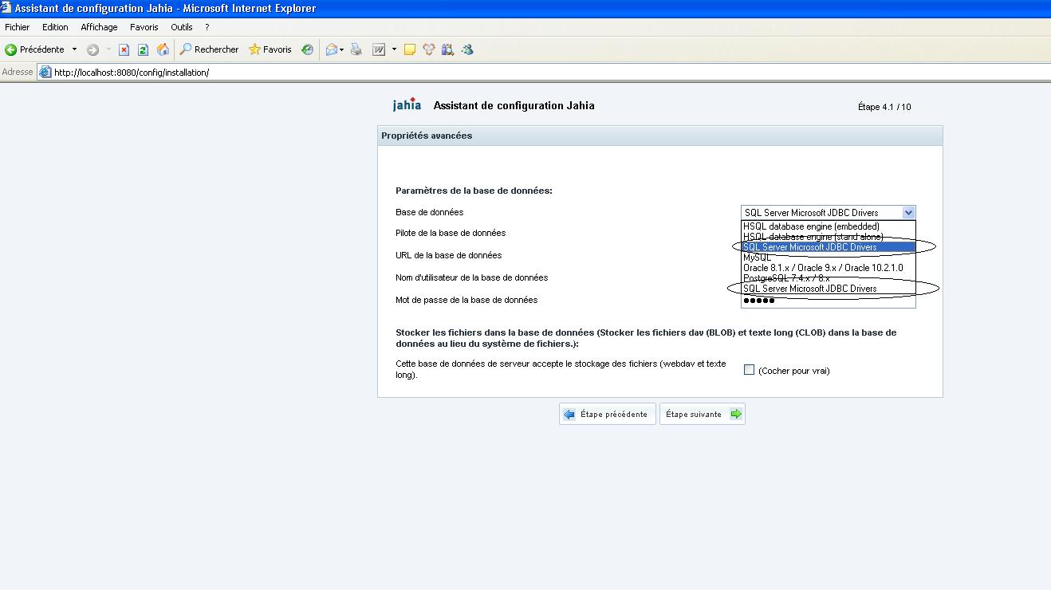Click the Stop loading icon
The width and height of the screenshot is (1051, 590).
pyautogui.click(x=124, y=49)
